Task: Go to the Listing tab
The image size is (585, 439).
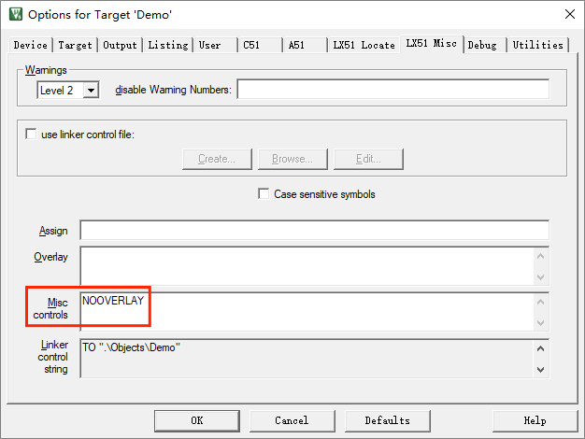Action: [168, 45]
